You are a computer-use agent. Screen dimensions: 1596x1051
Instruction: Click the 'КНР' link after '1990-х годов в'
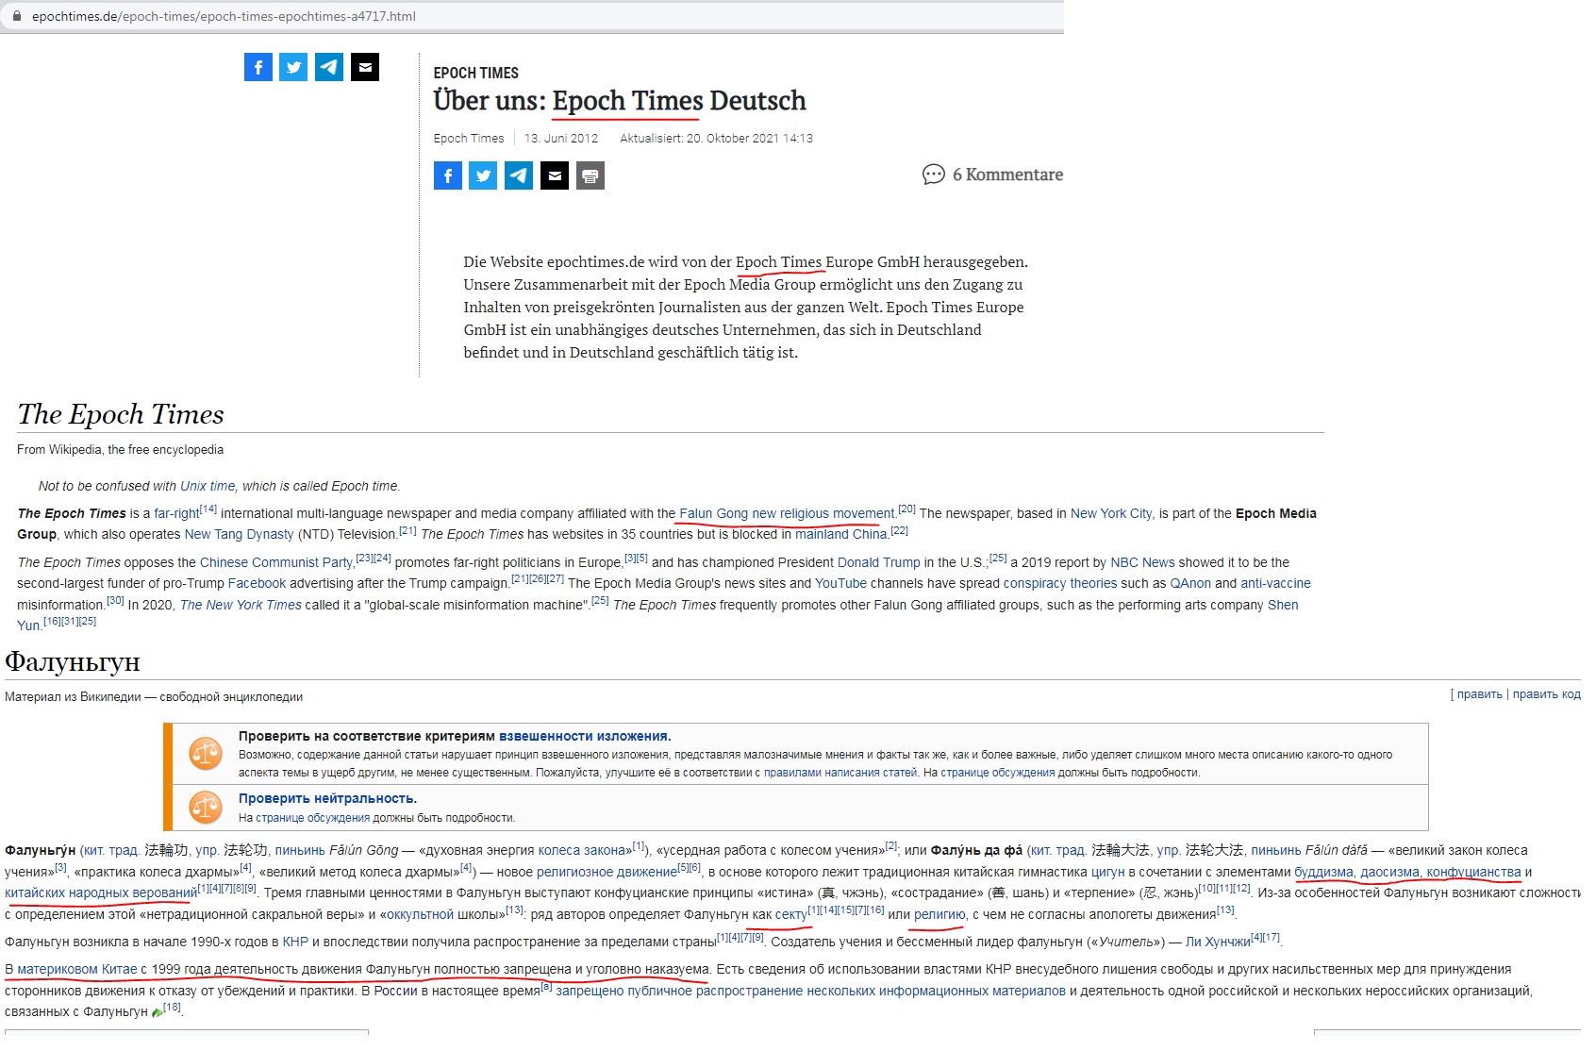point(295,942)
